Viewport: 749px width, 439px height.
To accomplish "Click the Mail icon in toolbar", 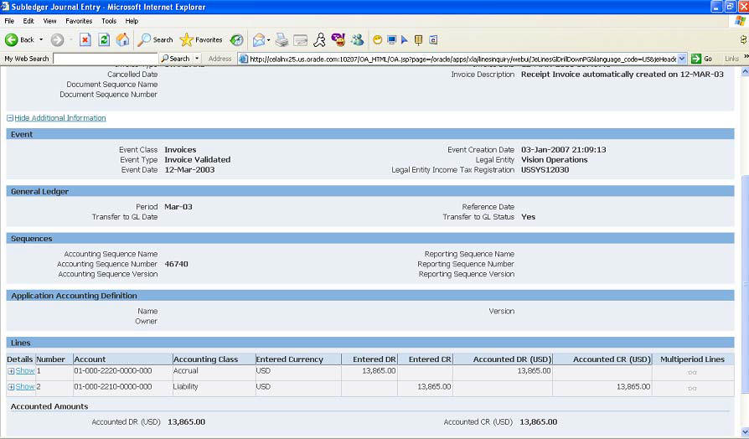I will pyautogui.click(x=259, y=39).
